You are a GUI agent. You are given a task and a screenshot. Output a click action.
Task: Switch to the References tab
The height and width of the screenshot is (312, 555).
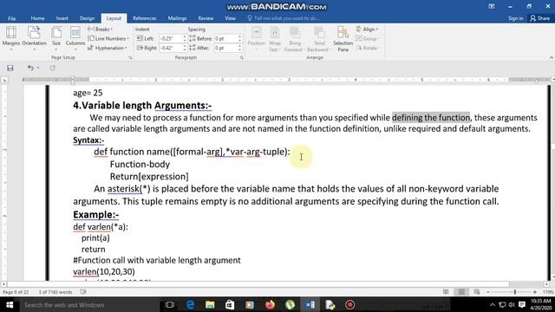(145, 18)
